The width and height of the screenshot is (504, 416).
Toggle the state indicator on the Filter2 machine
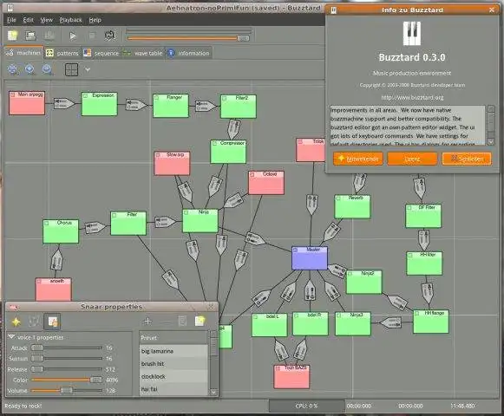(225, 98)
